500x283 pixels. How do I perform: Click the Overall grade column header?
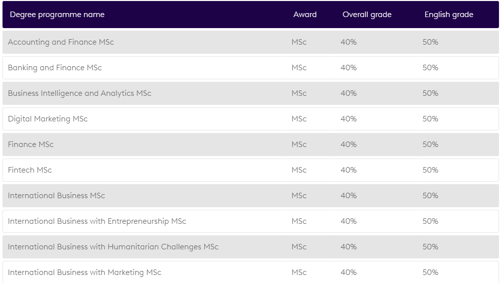366,15
